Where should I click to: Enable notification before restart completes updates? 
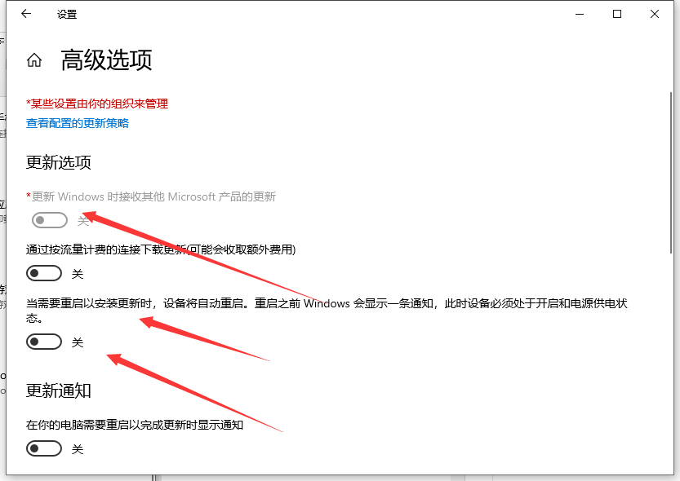pyautogui.click(x=44, y=448)
